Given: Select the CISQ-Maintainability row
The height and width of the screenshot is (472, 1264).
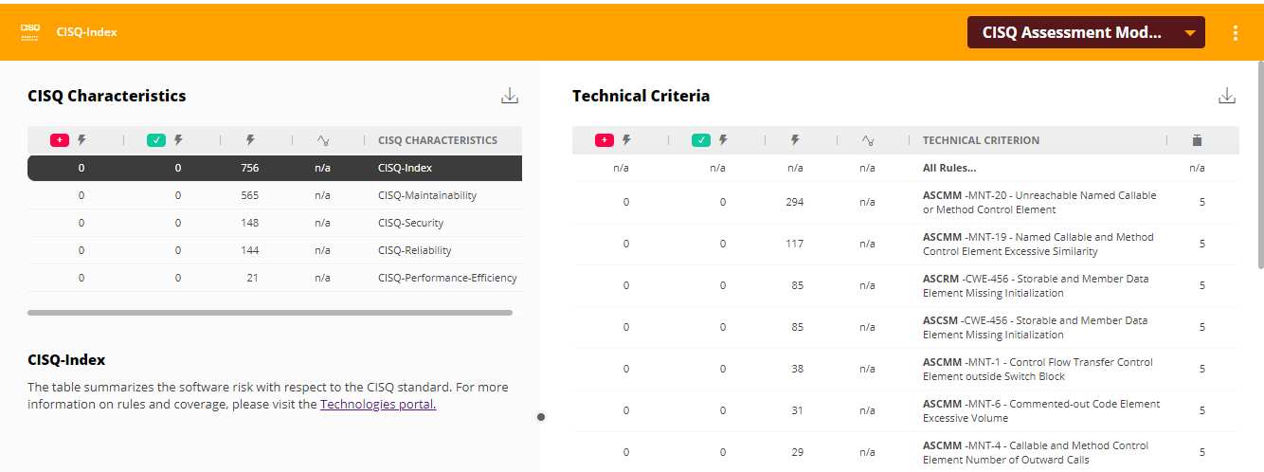Looking at the screenshot, I should (426, 195).
